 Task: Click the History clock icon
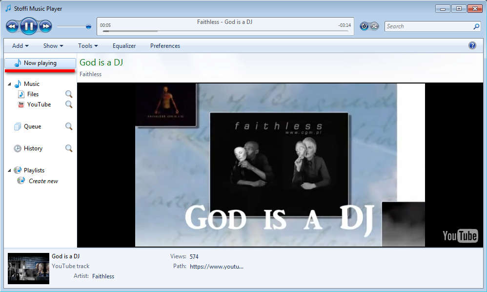[18, 148]
